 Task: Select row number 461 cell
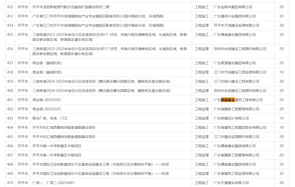click(x=10, y=100)
